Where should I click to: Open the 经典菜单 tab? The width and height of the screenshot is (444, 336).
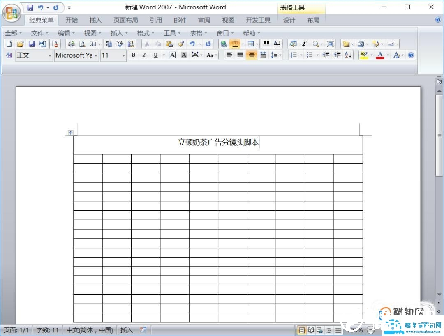point(42,20)
